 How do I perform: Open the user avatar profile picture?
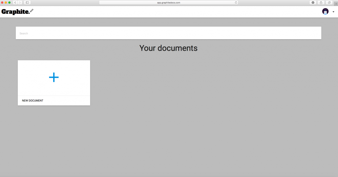tap(325, 12)
